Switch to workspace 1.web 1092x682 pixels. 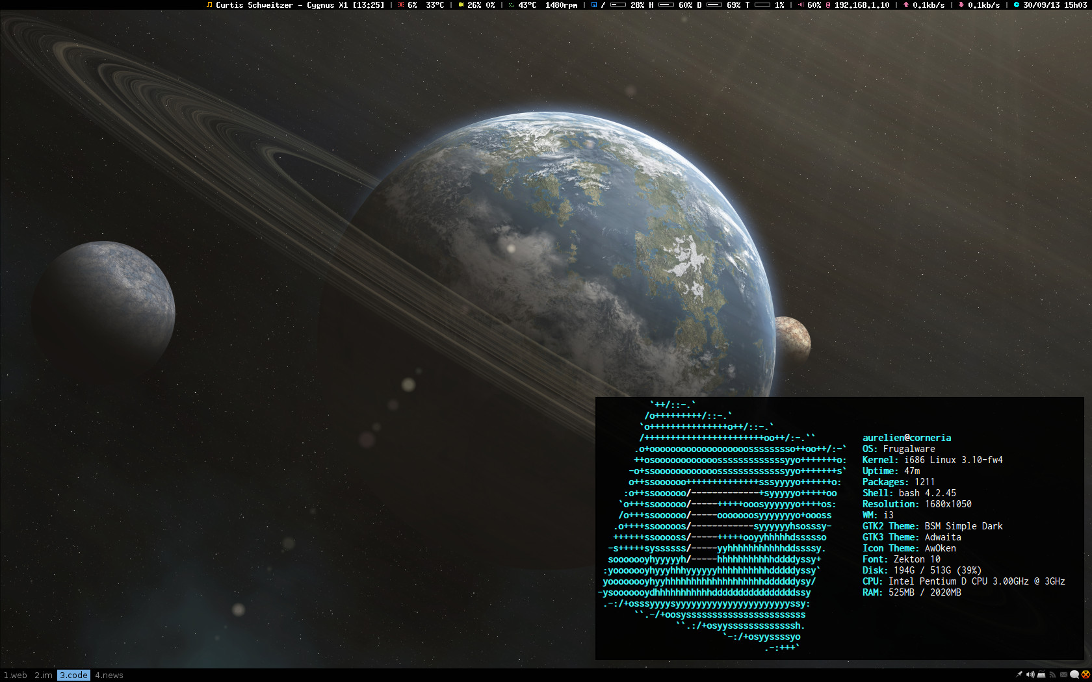16,676
